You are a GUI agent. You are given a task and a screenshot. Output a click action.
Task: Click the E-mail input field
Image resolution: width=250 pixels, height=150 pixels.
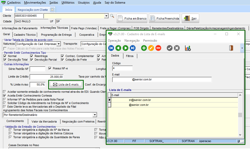(162, 80)
